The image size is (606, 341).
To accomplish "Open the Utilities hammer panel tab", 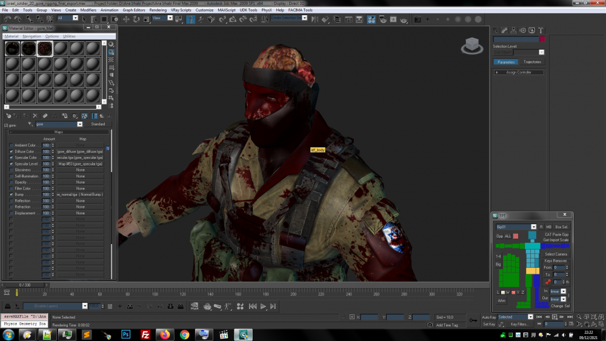I will (x=541, y=30).
